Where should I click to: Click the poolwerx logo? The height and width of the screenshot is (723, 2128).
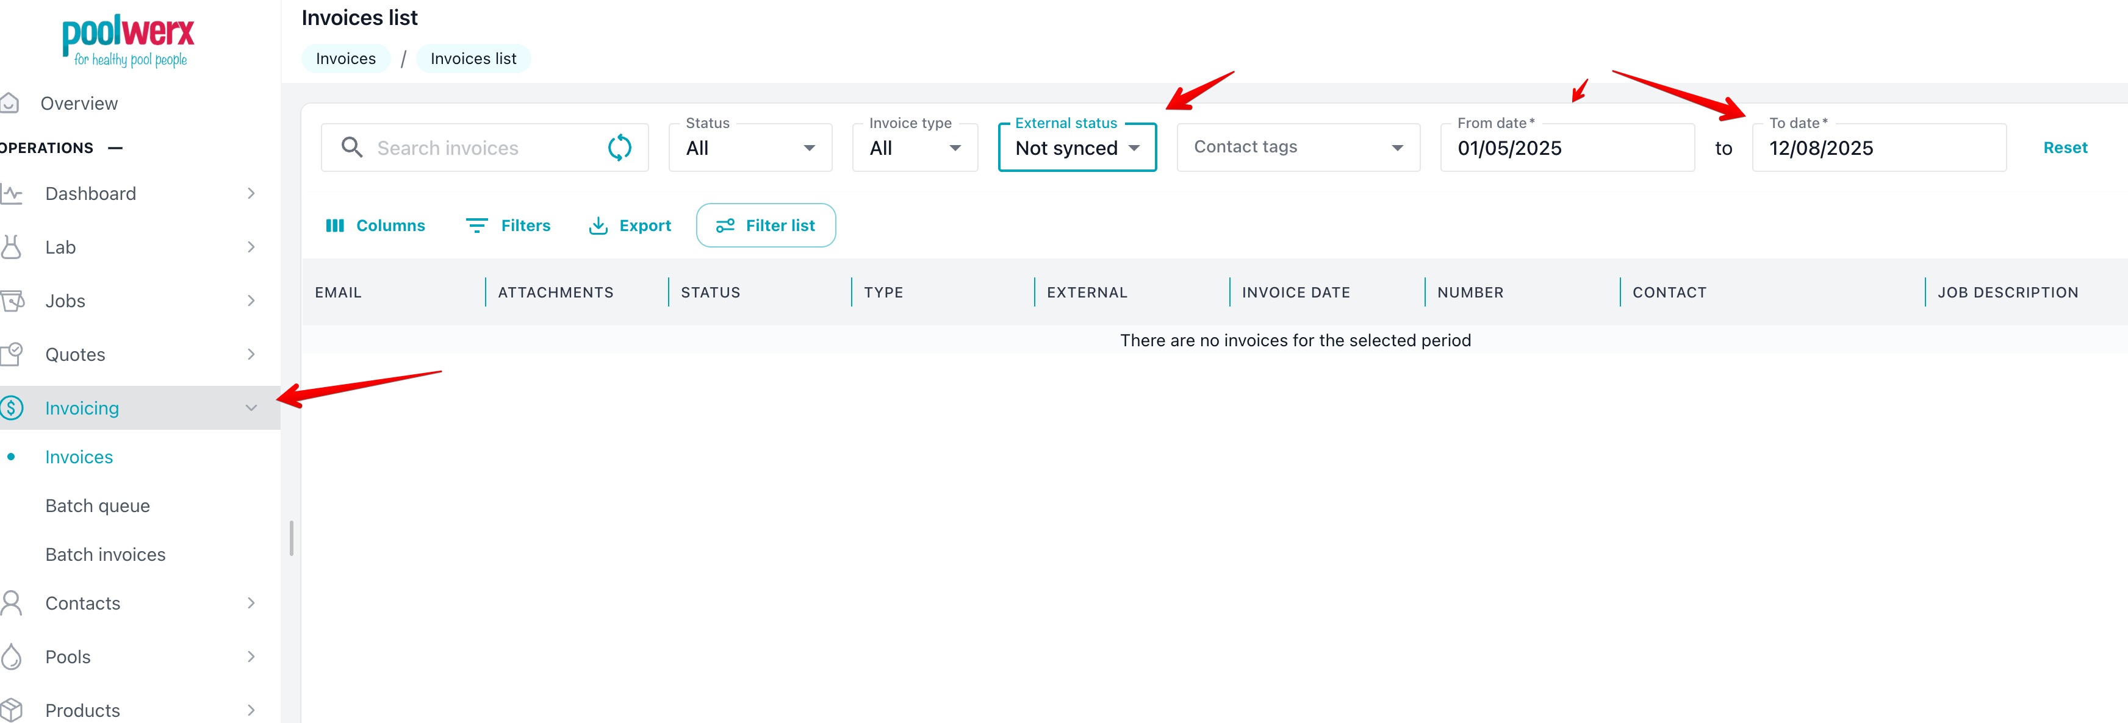click(128, 40)
